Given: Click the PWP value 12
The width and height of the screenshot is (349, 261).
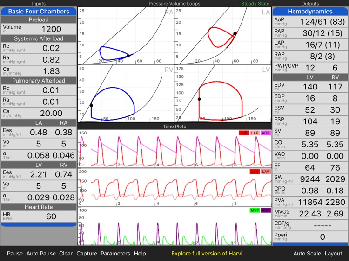Looking at the screenshot, I should coord(310,68).
